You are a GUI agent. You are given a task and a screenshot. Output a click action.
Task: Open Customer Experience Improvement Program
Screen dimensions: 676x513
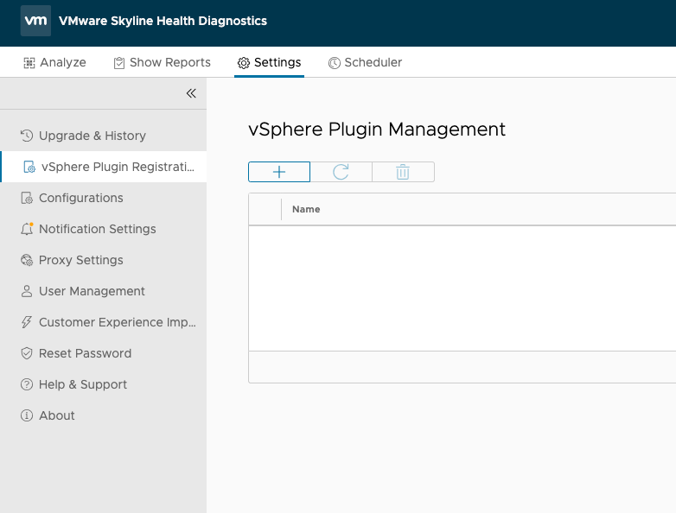click(104, 322)
